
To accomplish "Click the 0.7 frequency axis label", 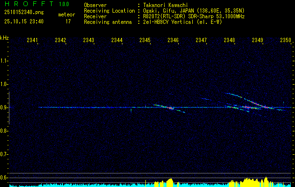I will [x=3, y=154].
